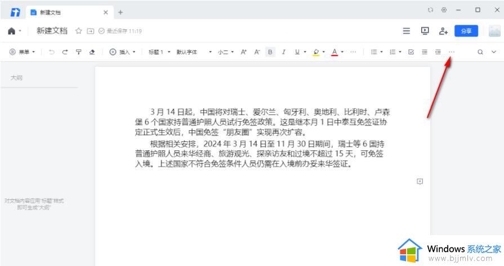504x266 pixels.
Task: Toggle bold formatting
Action: click(x=270, y=52)
